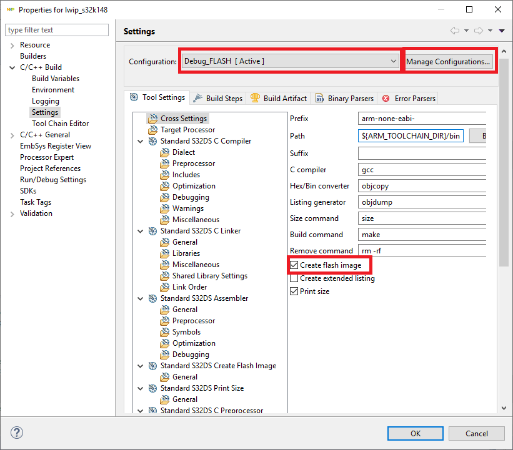Click the Shared Library Settings option icon
The width and height of the screenshot is (513, 450).
[164, 276]
